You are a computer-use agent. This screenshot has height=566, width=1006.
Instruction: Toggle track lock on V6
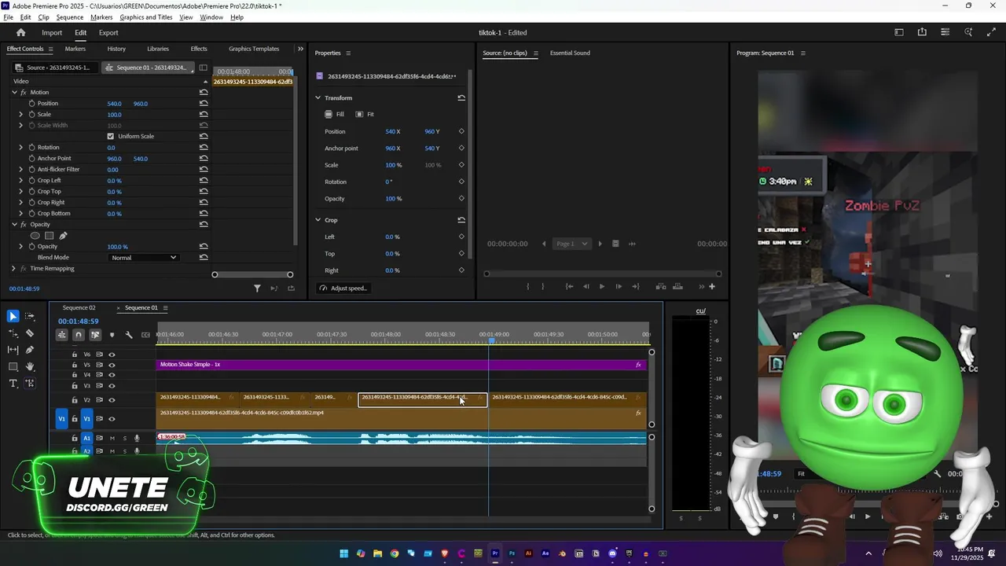click(75, 355)
